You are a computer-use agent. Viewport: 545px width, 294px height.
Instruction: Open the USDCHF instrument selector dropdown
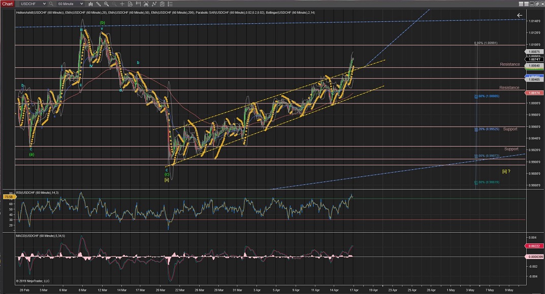click(33, 4)
